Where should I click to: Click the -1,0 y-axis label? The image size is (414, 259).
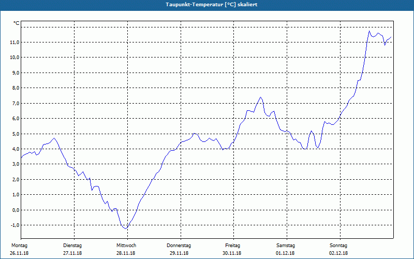(15, 225)
